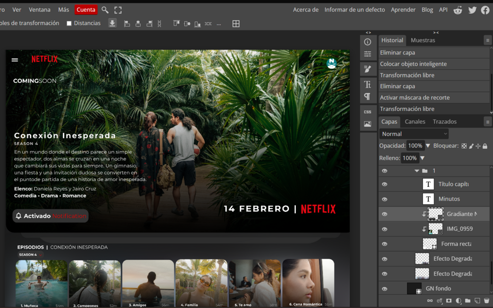
Task: Hide folder 1 via eye icon
Action: tap(385, 171)
